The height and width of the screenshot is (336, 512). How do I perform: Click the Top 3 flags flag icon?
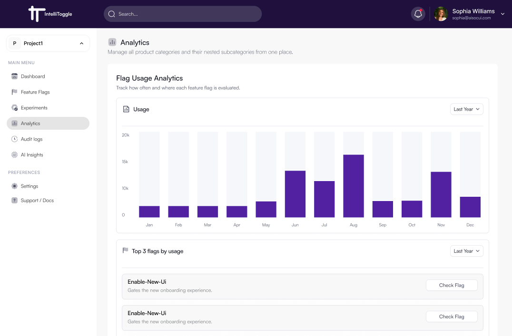click(125, 250)
